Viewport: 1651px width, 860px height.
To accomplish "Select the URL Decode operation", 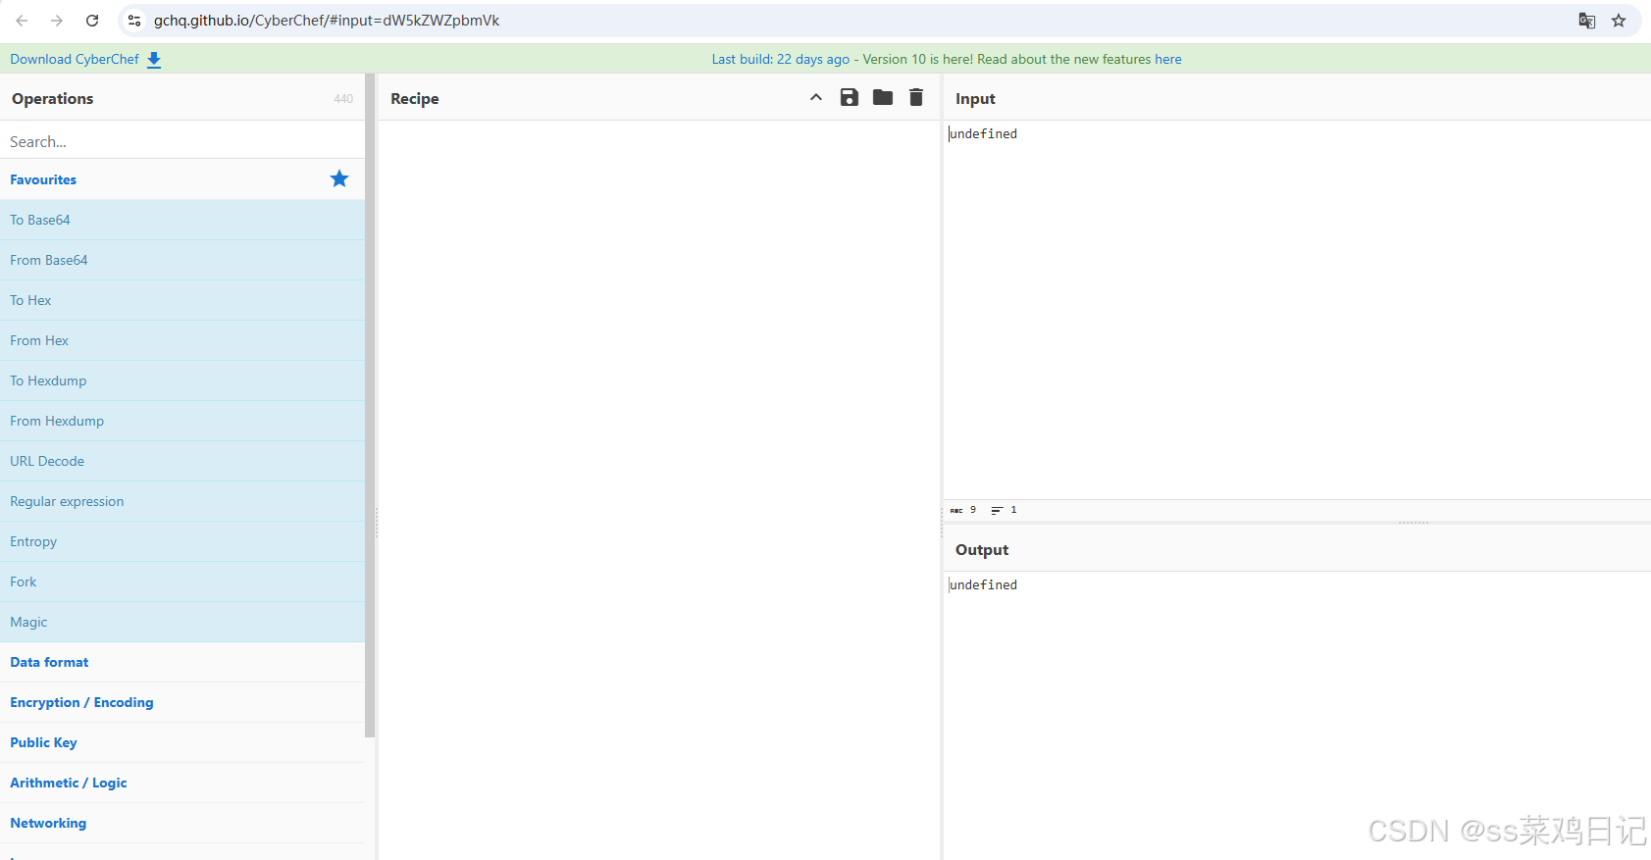I will point(182,461).
